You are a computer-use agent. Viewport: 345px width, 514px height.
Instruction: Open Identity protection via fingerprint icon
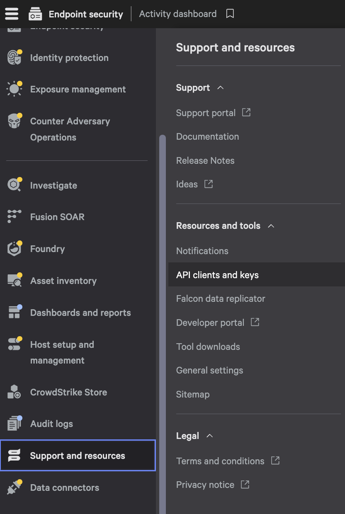(x=15, y=58)
